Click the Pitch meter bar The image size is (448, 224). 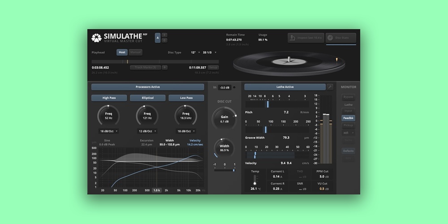277,104
